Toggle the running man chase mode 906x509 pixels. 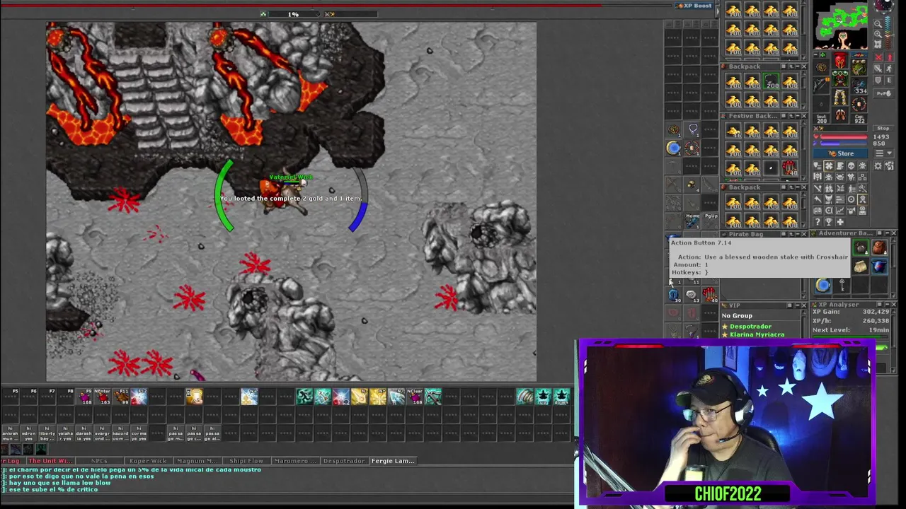pyautogui.click(x=890, y=69)
